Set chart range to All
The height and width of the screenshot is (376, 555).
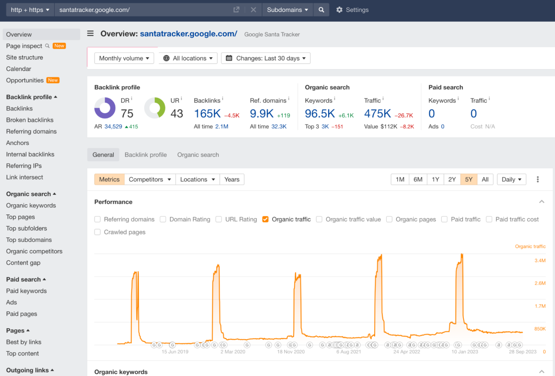485,179
